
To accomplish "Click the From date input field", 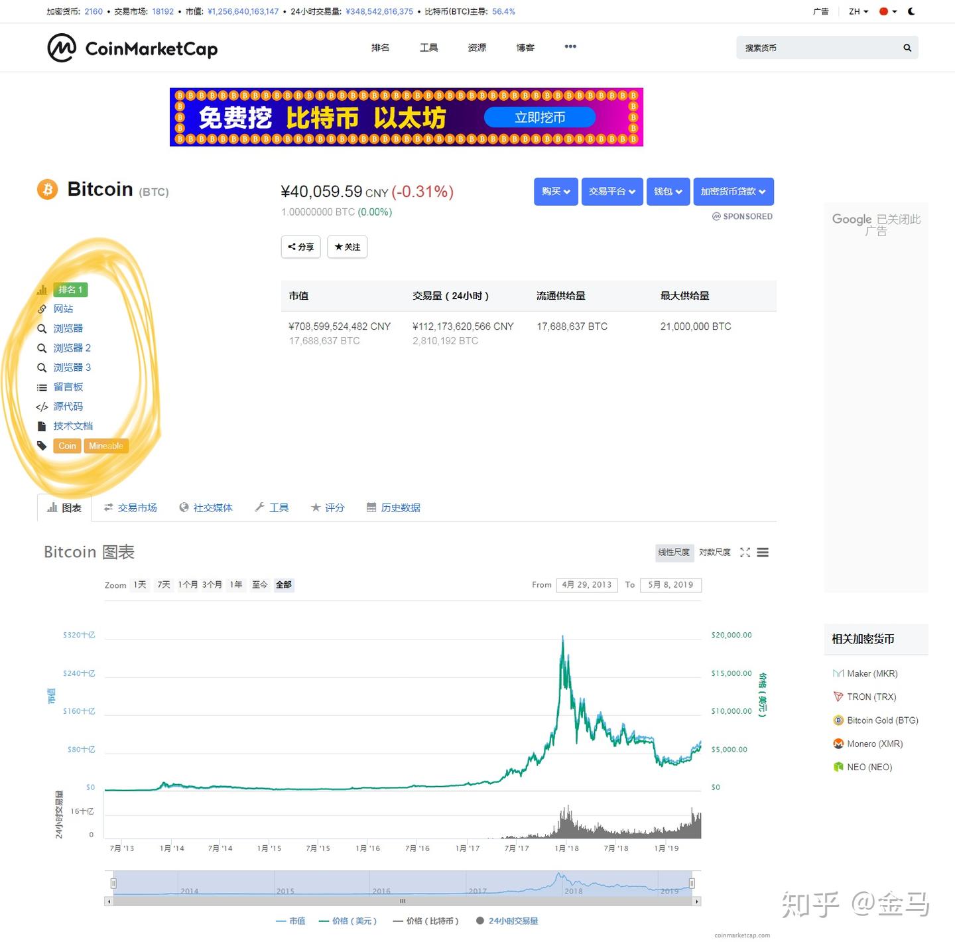I will 586,584.
